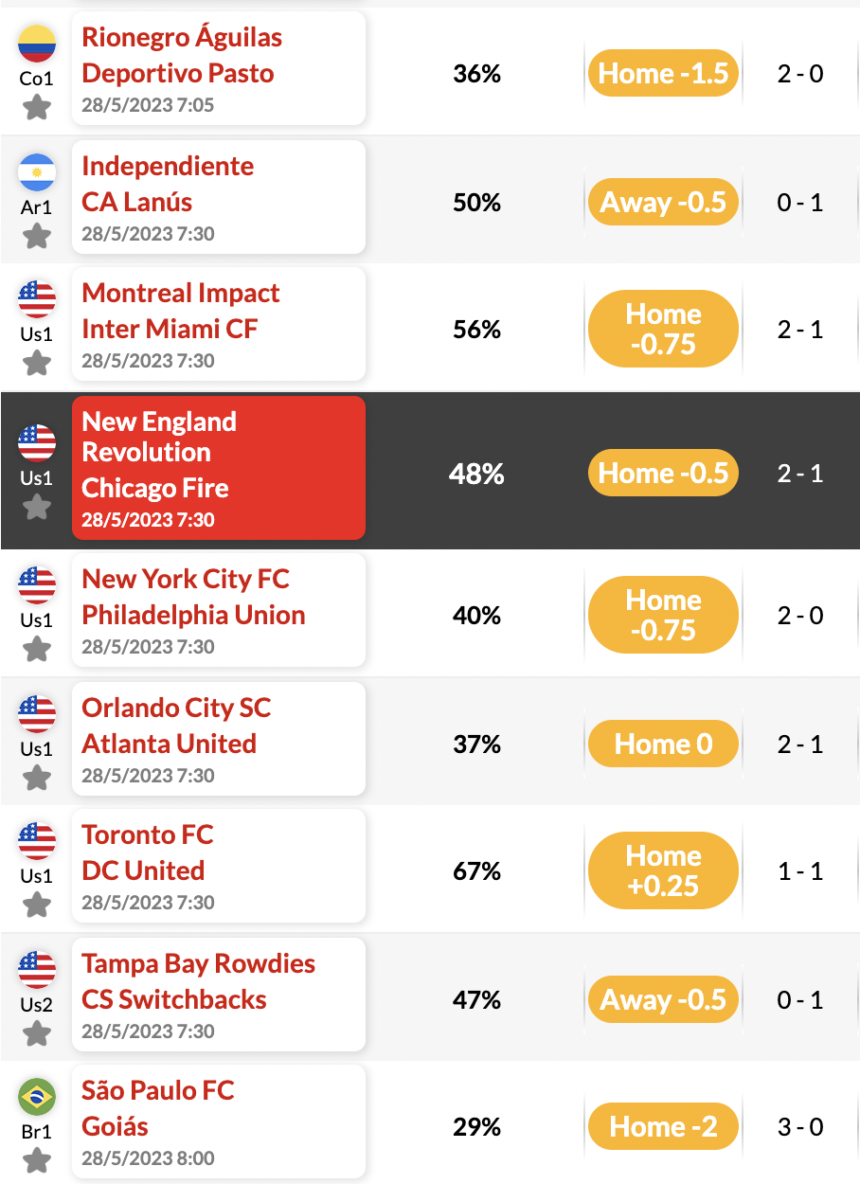Select the Home 0 badge for Orlando City

tap(663, 744)
